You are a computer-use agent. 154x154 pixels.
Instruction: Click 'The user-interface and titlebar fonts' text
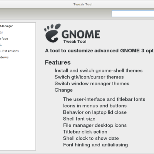(104, 99)
